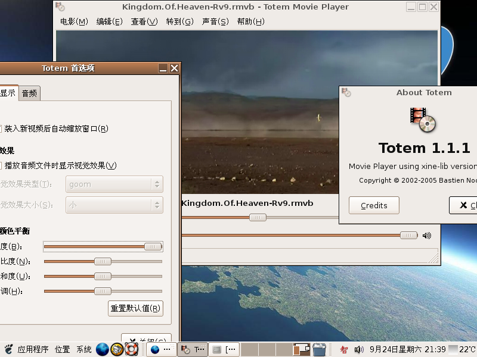Open the 声音(S) menu
Viewport: 477px width, 357px height.
215,21
